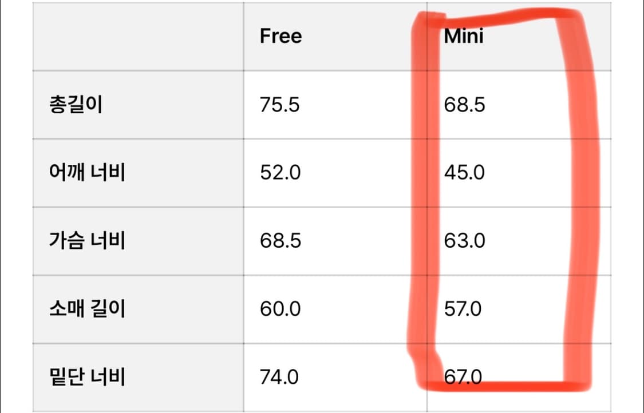Click Mini 가슴 너비 value 63.0
The width and height of the screenshot is (644, 413).
(464, 240)
